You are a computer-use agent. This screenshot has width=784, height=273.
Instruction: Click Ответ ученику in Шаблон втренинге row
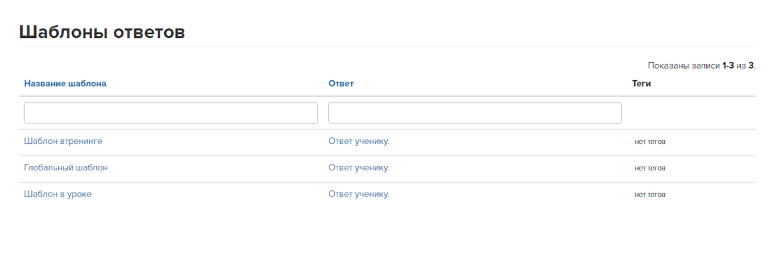358,141
